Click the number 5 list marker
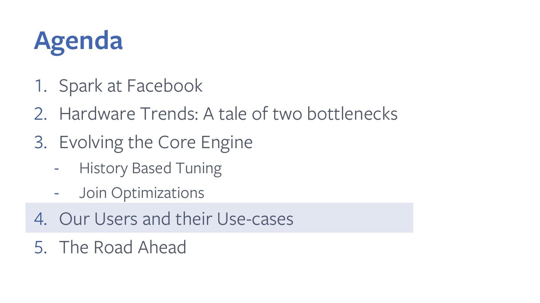This screenshot has height=303, width=540. click(40, 247)
